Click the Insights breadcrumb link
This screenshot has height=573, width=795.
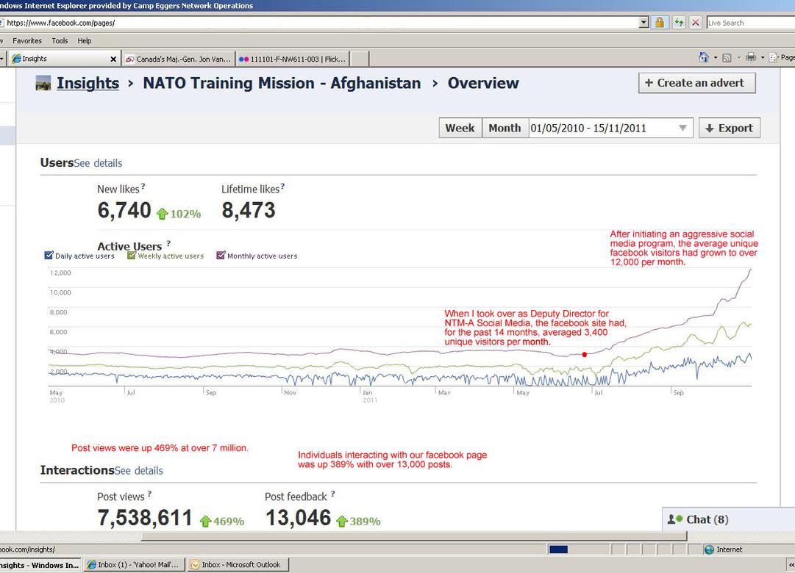point(88,83)
